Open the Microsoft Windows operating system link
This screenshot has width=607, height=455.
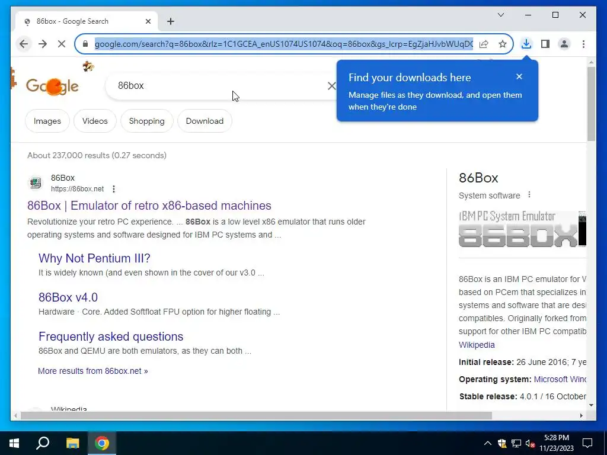click(560, 379)
